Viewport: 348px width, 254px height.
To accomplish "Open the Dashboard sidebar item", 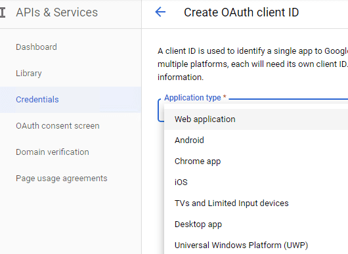I will pos(70,47).
